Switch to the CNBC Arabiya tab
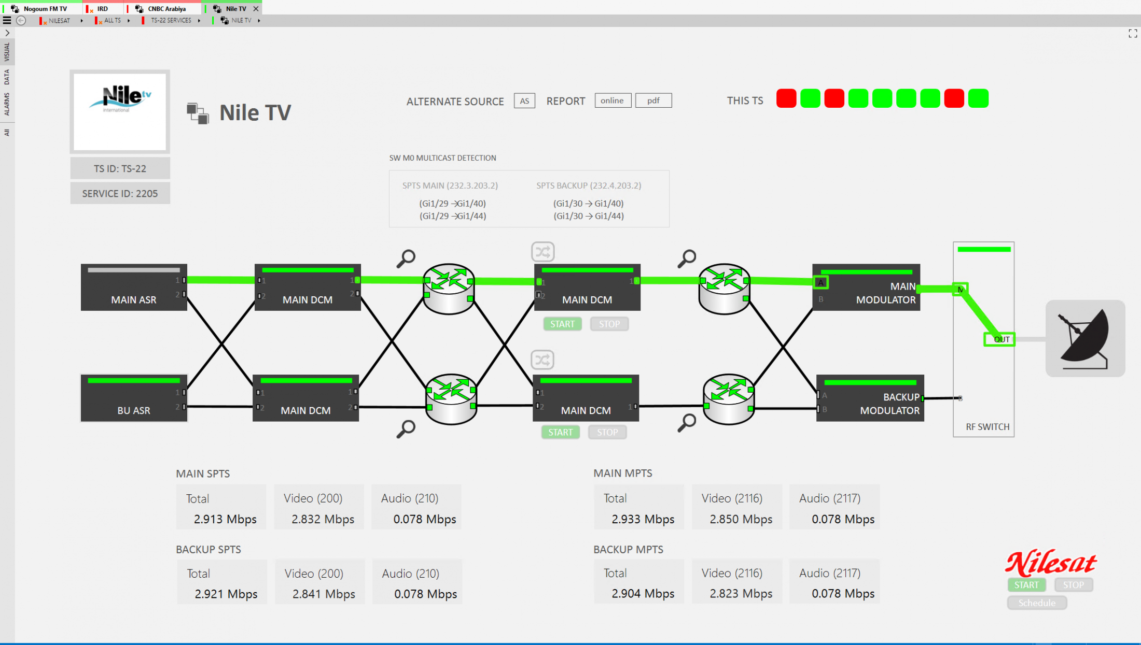The height and width of the screenshot is (645, 1141). coord(163,9)
